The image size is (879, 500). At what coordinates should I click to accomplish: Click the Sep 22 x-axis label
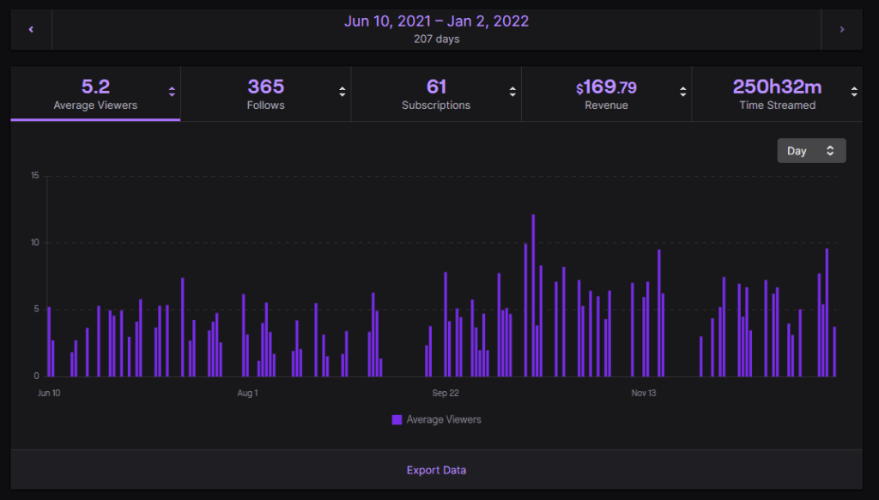click(445, 394)
